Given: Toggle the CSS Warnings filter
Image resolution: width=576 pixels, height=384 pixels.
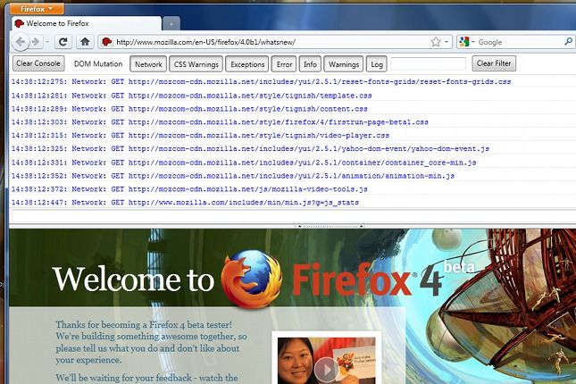Looking at the screenshot, I should [196, 64].
